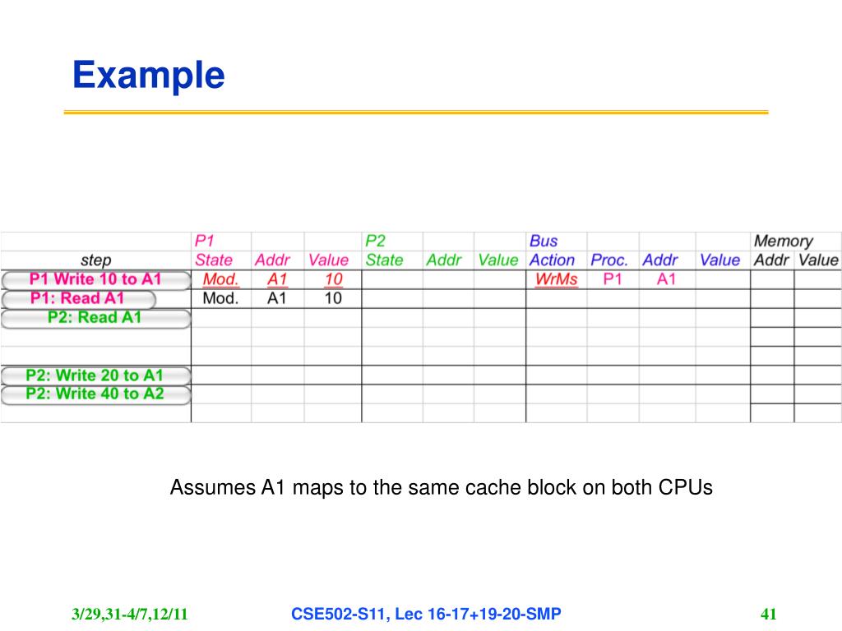This screenshot has width=842, height=631.
Task: Click the red underlined '10' cell
Action: click(334, 279)
